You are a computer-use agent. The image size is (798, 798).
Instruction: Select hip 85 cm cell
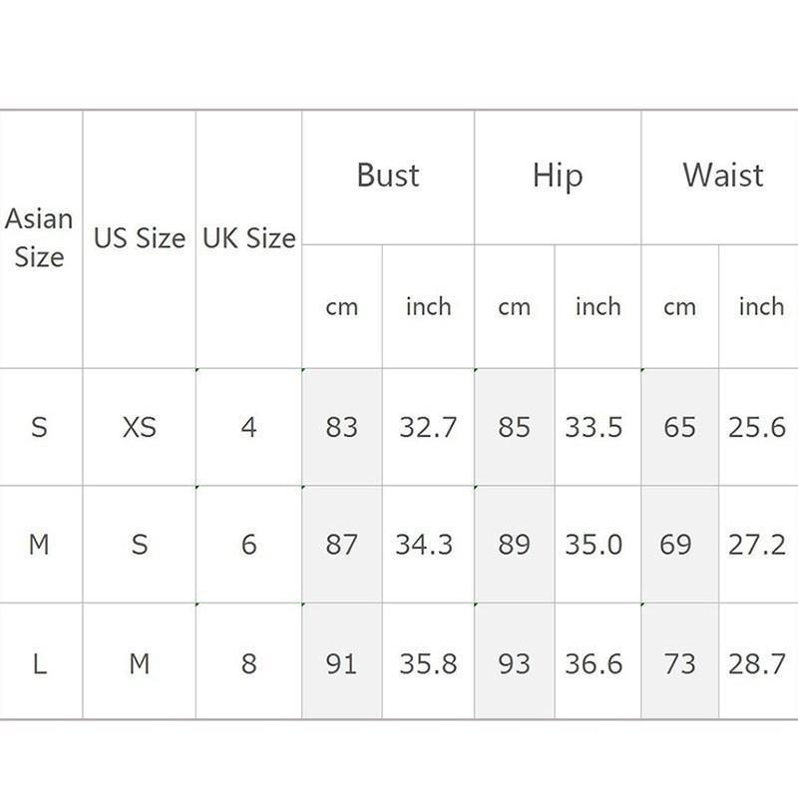(514, 427)
